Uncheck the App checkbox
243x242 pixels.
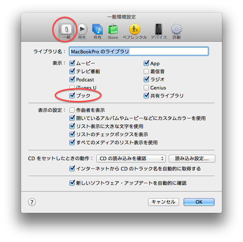coord(146,63)
